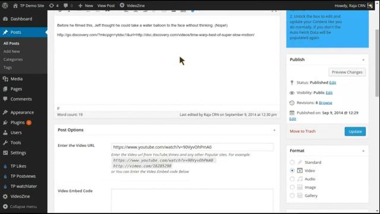380x214 pixels.
Task: Click the discovery.com URL in post content
Action: pos(156,34)
